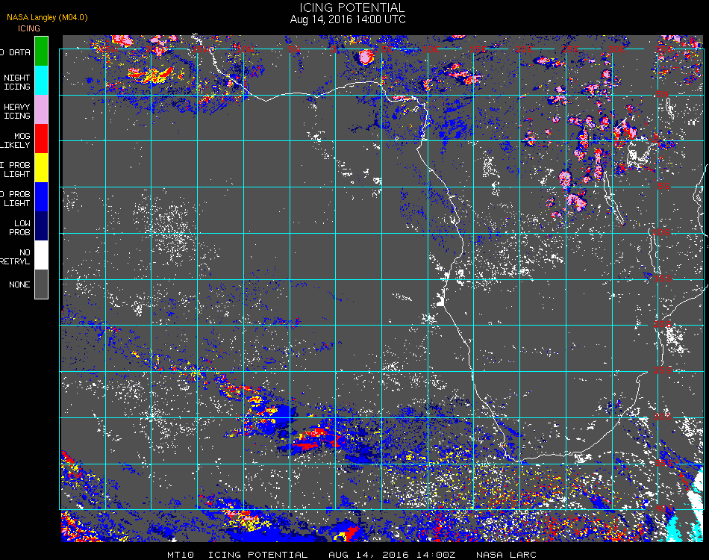
Task: Click the '40S' latitude label
Action: tap(663, 508)
